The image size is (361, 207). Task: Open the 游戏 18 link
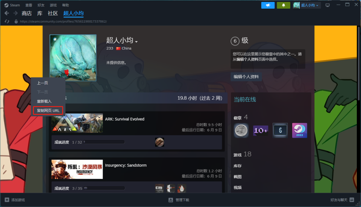click(243, 154)
